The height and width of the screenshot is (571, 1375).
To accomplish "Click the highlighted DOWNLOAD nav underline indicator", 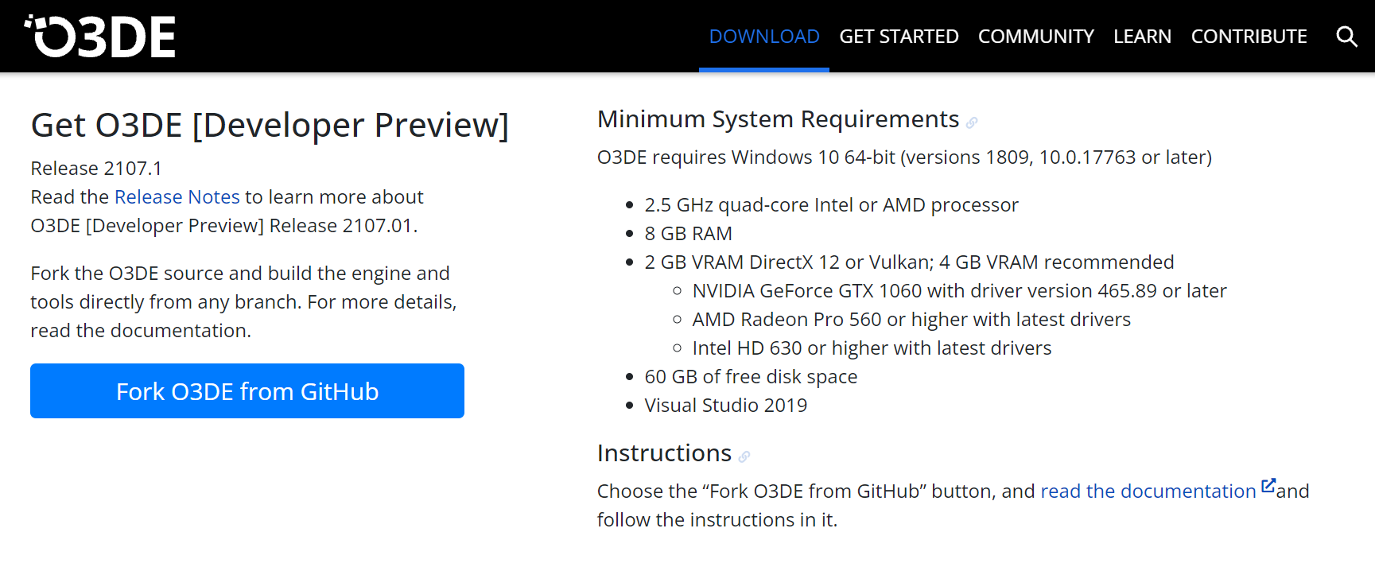I will (763, 68).
